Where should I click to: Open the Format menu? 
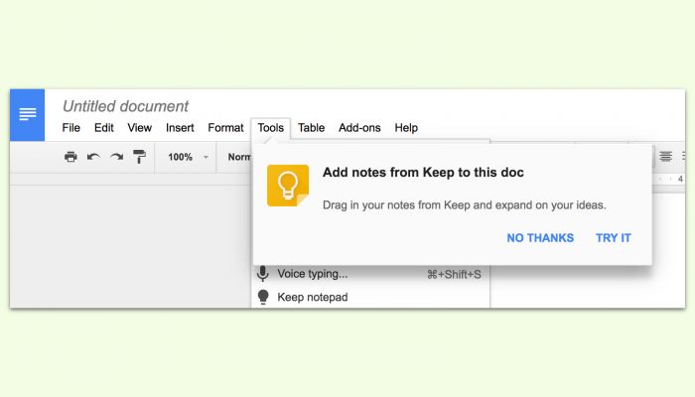click(225, 128)
